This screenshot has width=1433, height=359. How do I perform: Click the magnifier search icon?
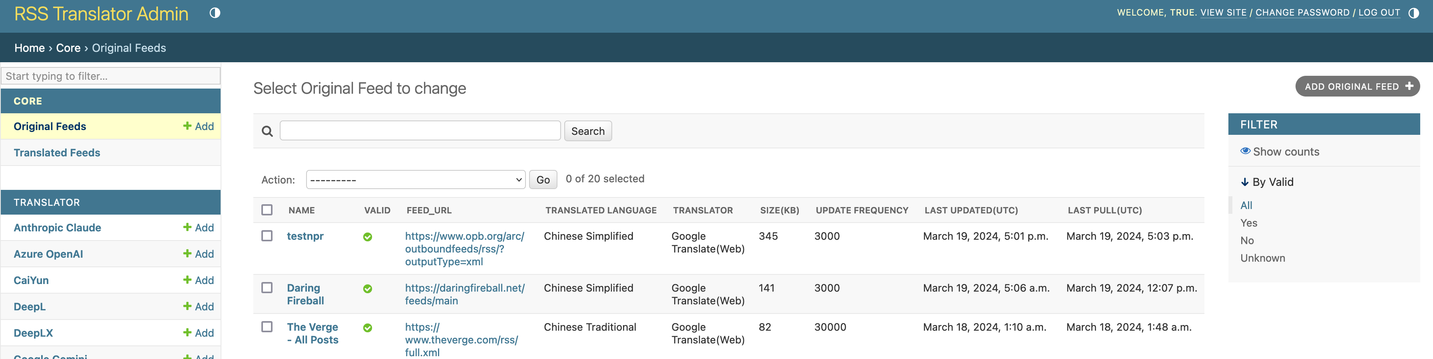click(x=267, y=132)
